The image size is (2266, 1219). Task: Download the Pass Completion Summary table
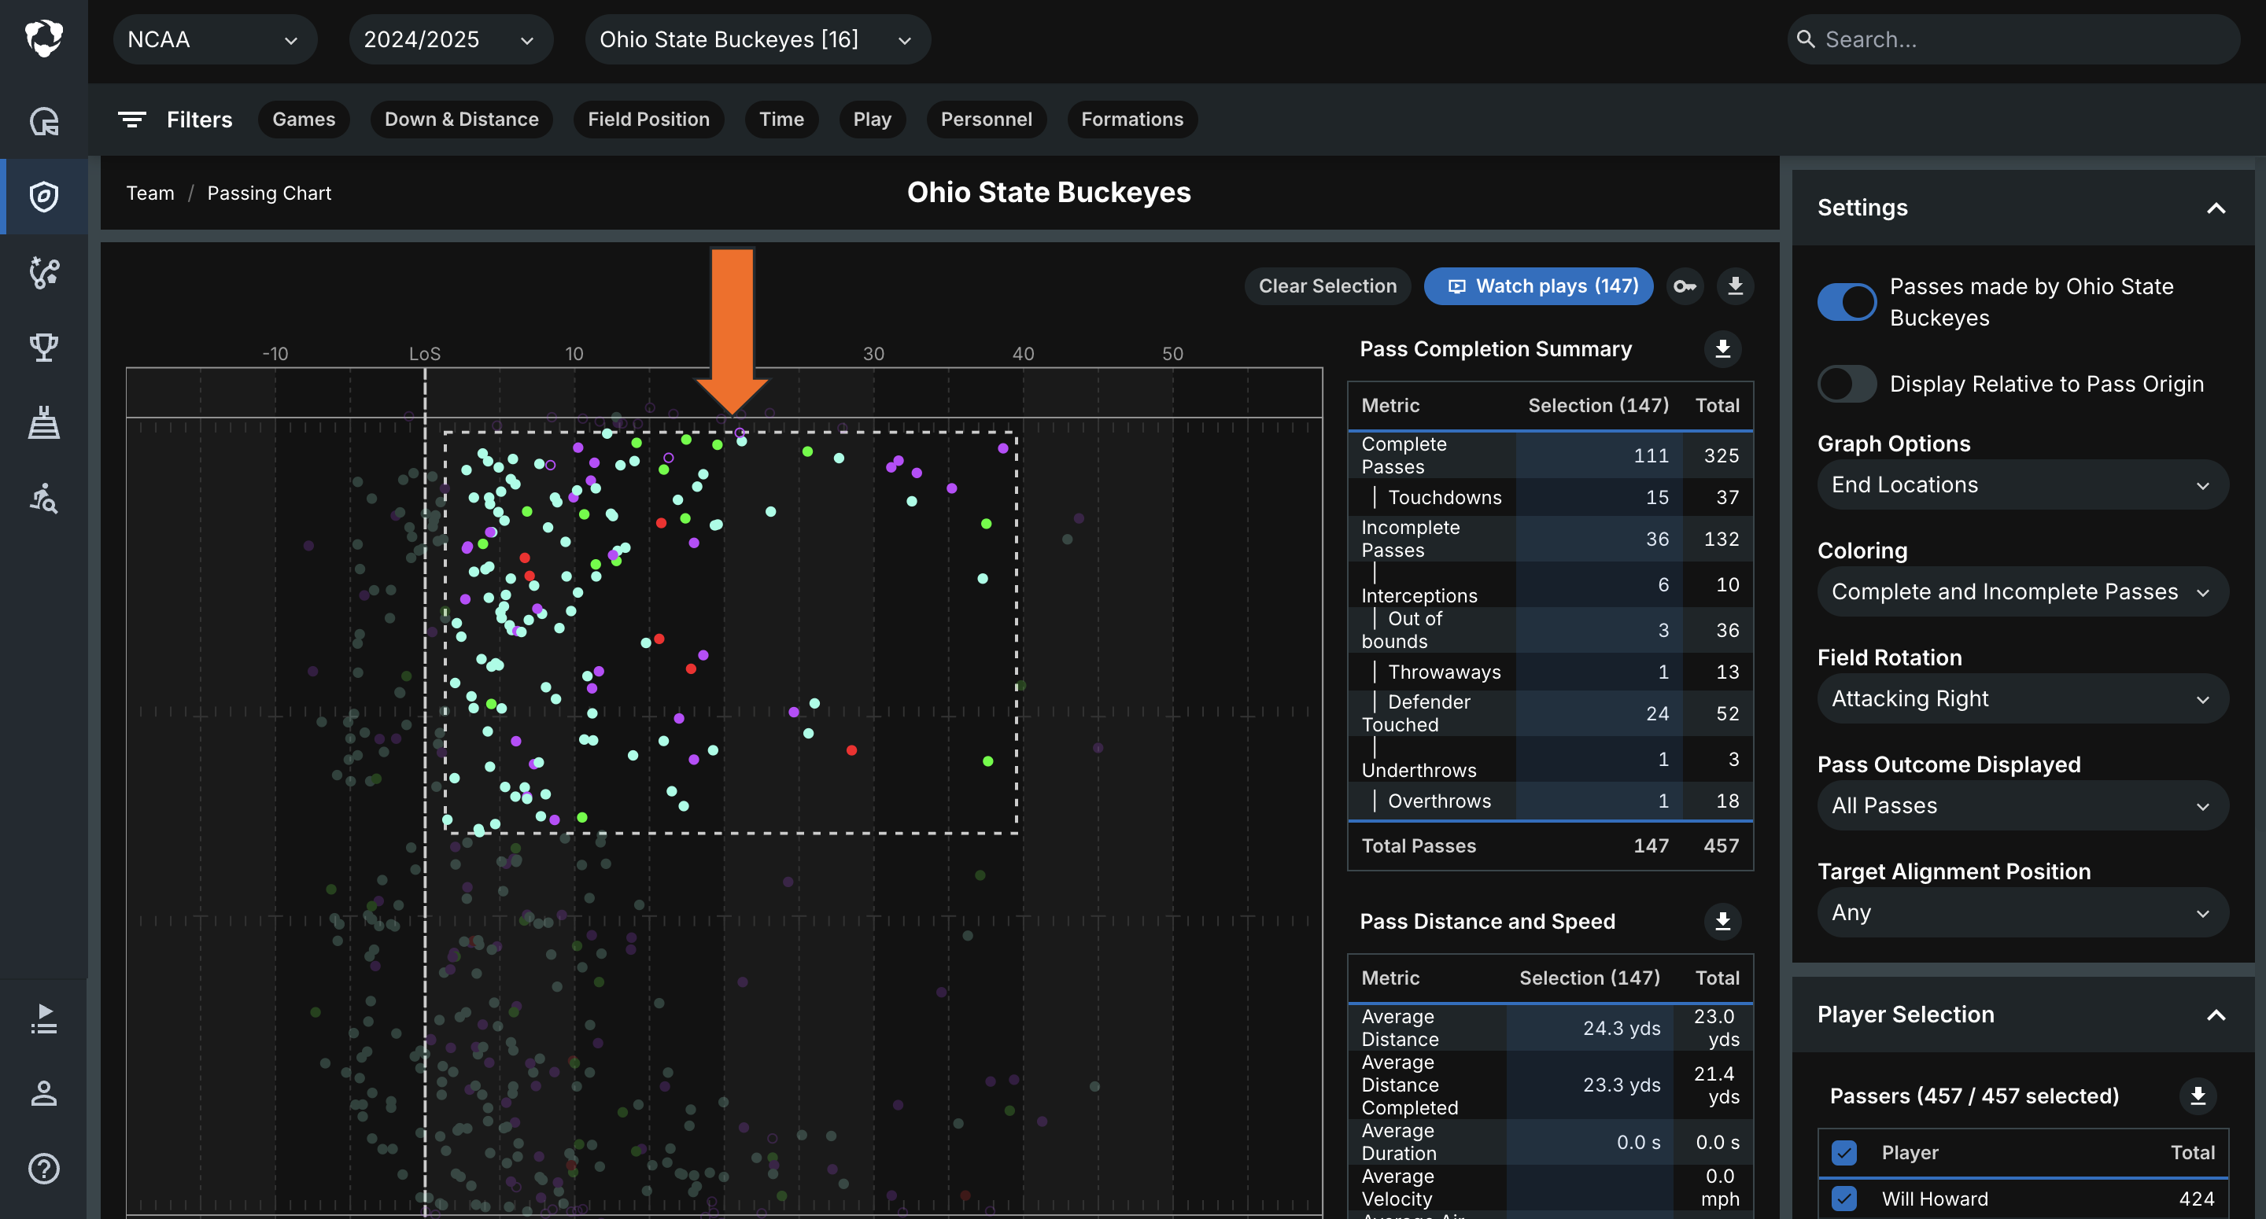(x=1722, y=349)
